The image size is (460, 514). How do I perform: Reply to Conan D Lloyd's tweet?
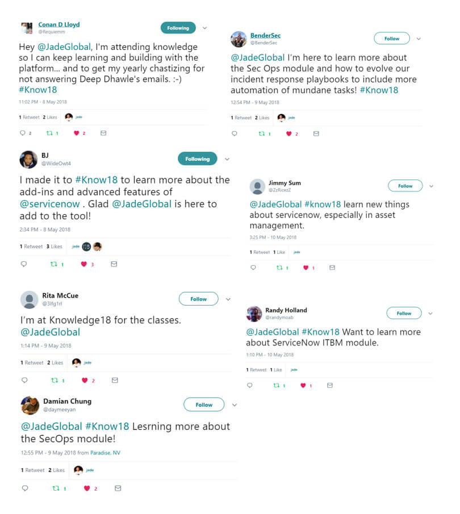click(x=23, y=133)
